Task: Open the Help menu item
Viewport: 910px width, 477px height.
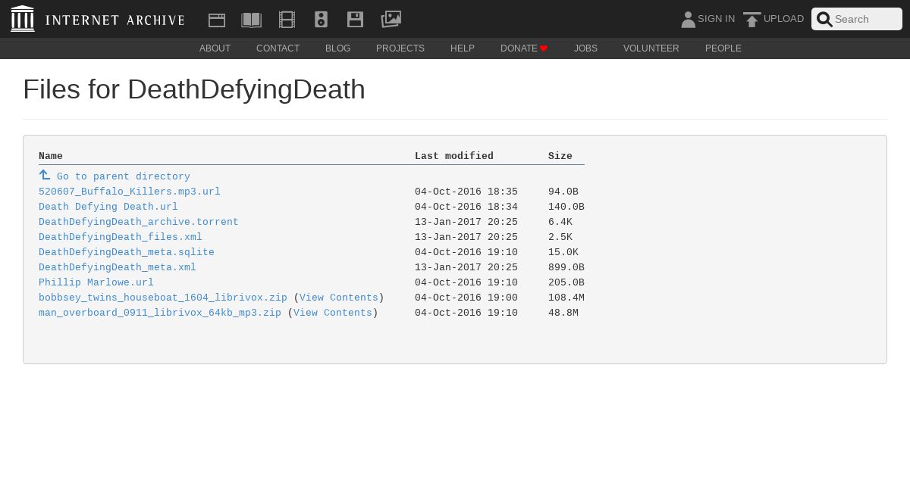Action: click(x=463, y=48)
